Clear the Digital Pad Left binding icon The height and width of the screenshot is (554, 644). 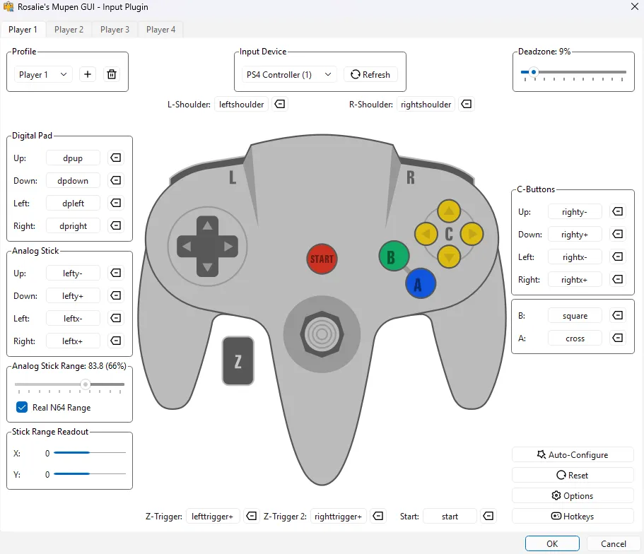[116, 203]
